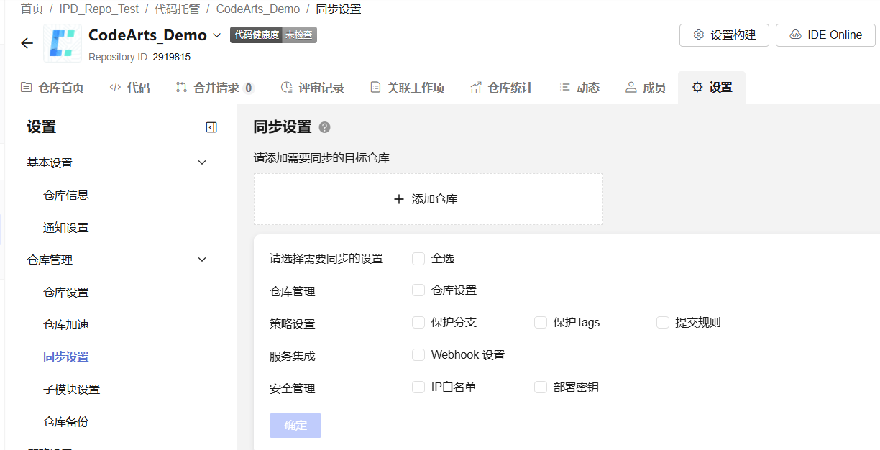880x450 pixels.
Task: Open 子模块设置 in settings sidebar
Action: pyautogui.click(x=72, y=390)
